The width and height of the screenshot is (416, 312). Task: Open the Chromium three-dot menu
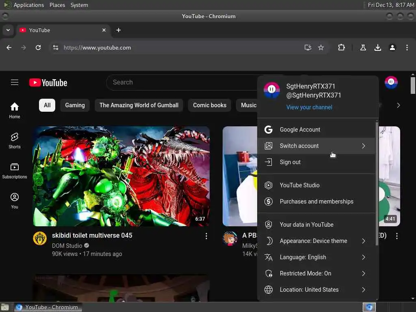(x=407, y=48)
